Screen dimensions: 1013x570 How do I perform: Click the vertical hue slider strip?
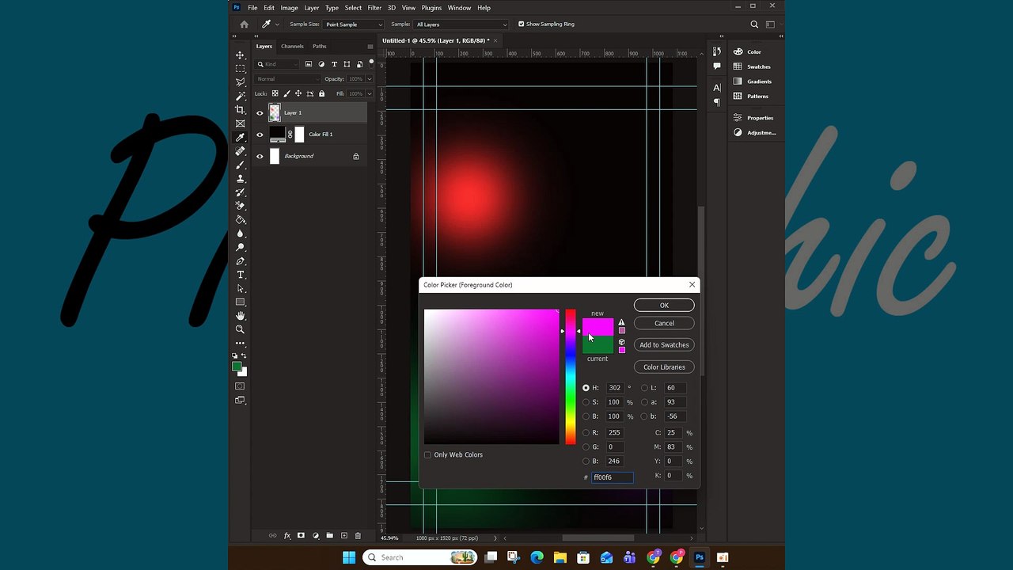(x=570, y=377)
